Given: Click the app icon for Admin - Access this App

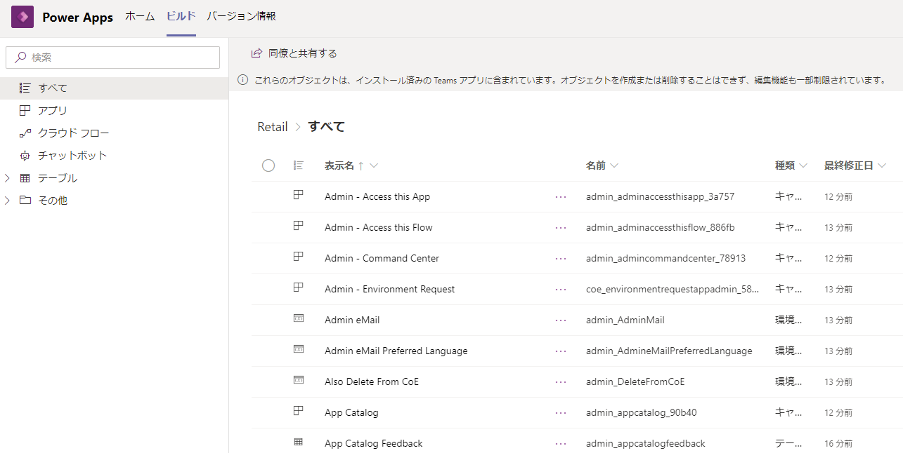Looking at the screenshot, I should coord(298,196).
